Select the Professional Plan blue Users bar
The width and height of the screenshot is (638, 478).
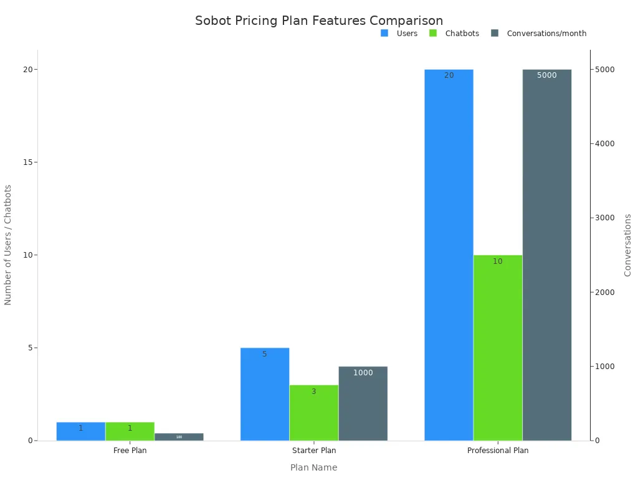(449, 255)
